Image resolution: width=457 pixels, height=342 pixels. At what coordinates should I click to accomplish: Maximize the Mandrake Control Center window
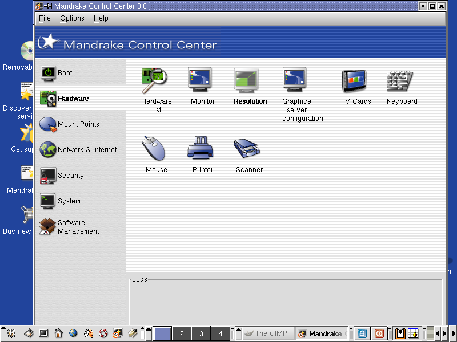(432, 6)
